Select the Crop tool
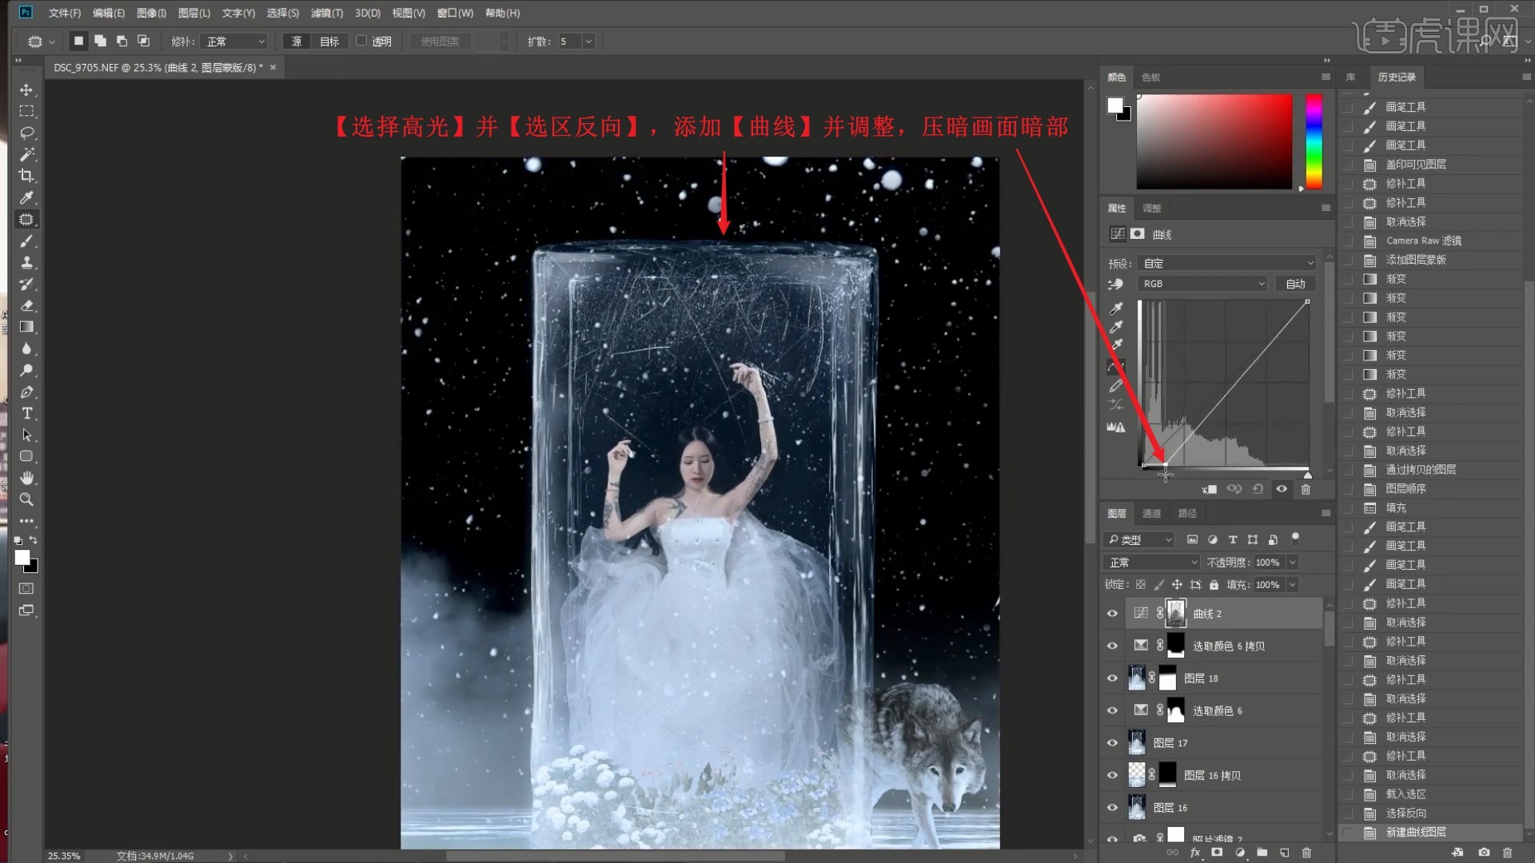Screen dimensions: 1535x863 (26, 176)
